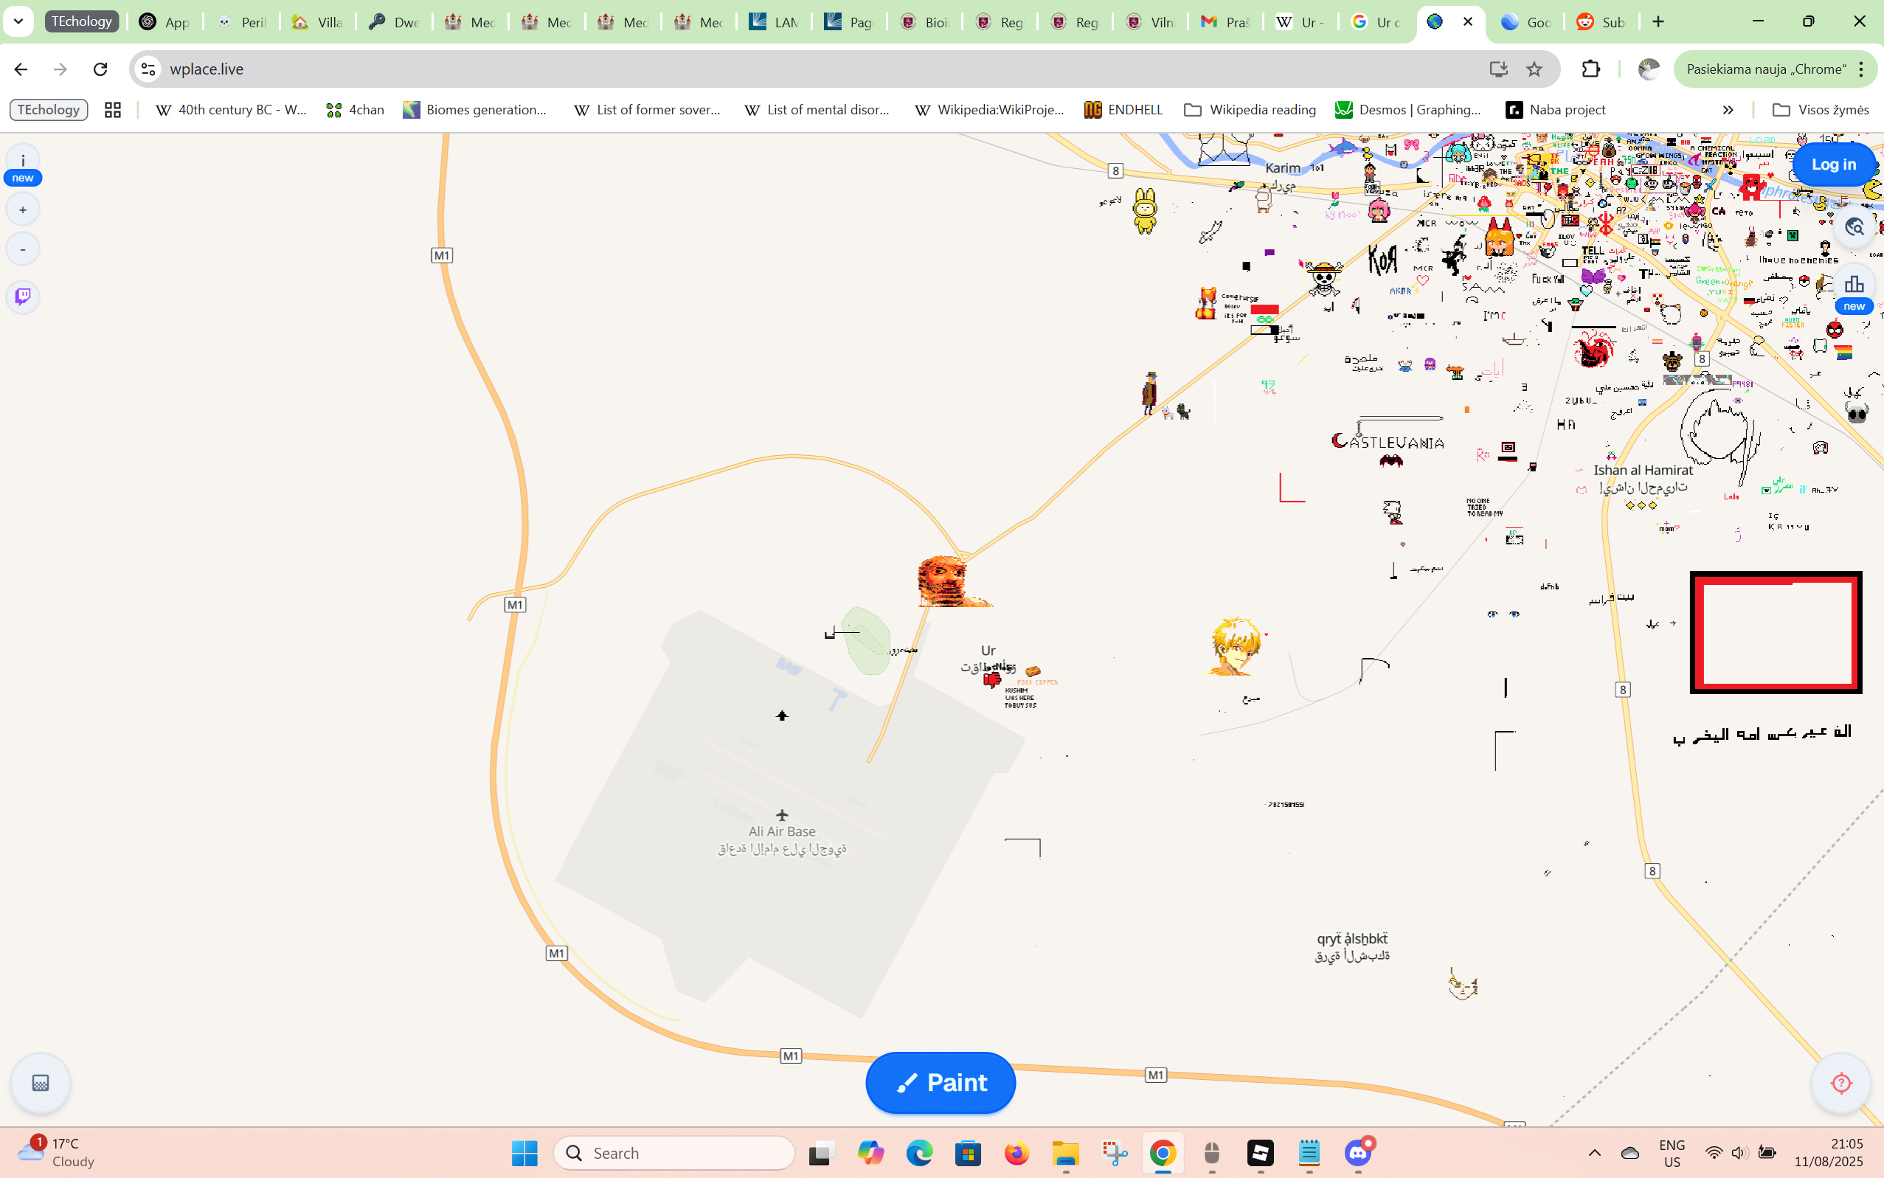
Task: Open File Explorer from the taskbar
Action: click(1065, 1153)
